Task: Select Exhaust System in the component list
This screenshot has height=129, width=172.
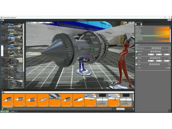Action: point(139,32)
